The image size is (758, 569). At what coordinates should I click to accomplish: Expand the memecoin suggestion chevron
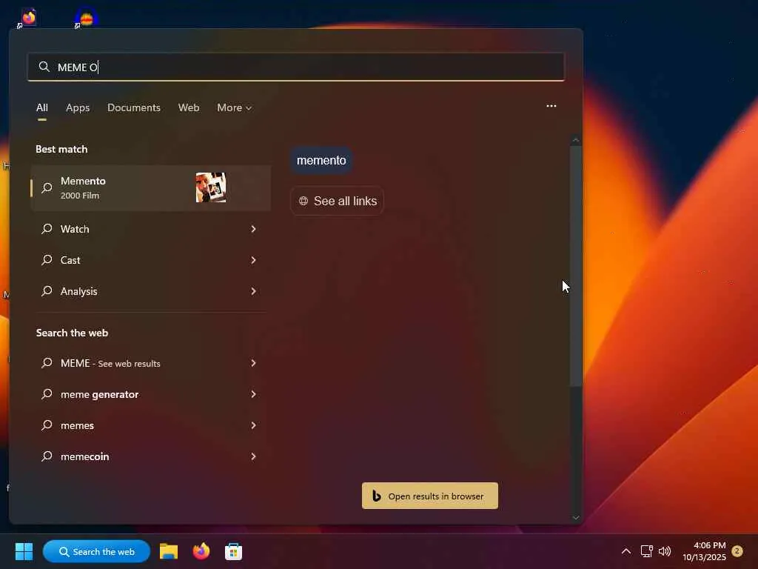point(253,456)
